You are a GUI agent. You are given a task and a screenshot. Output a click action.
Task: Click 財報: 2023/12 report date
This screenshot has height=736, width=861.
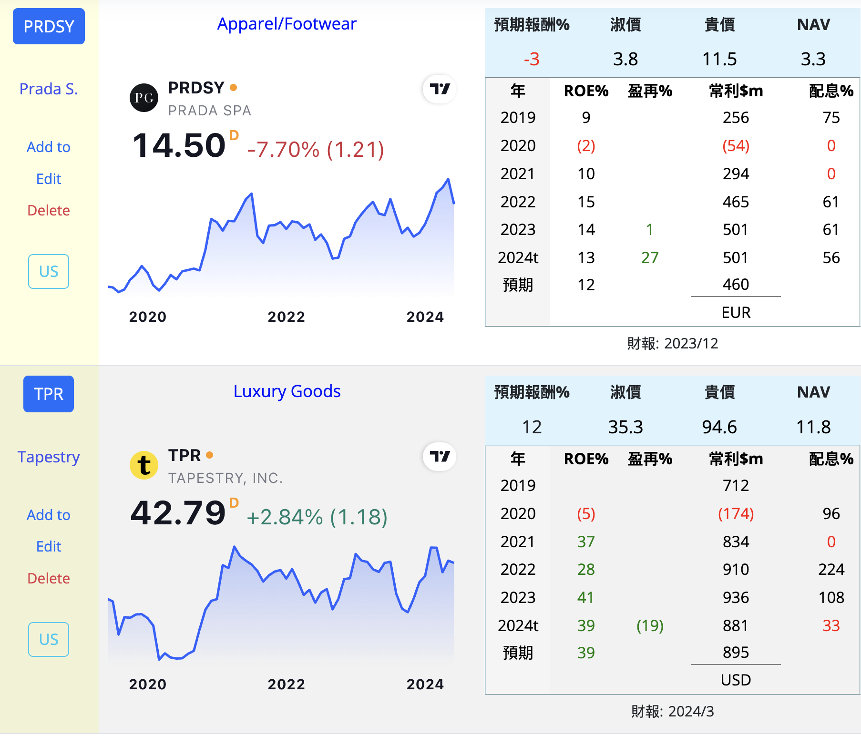click(x=672, y=343)
